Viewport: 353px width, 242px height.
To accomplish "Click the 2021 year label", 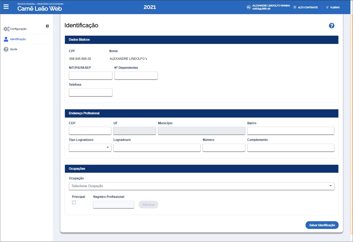I will 150,7.
